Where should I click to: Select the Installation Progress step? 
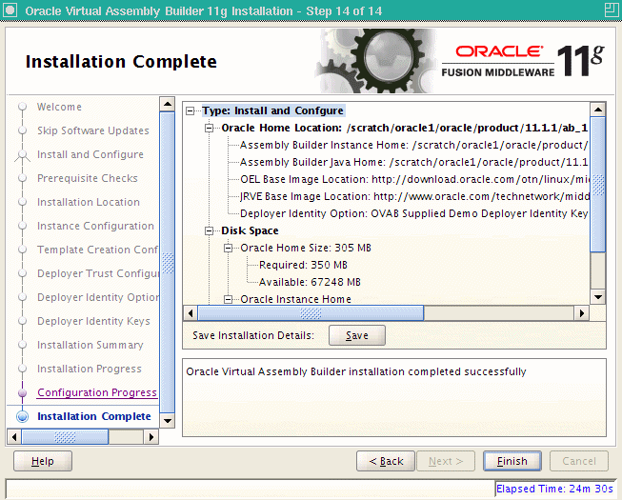90,369
